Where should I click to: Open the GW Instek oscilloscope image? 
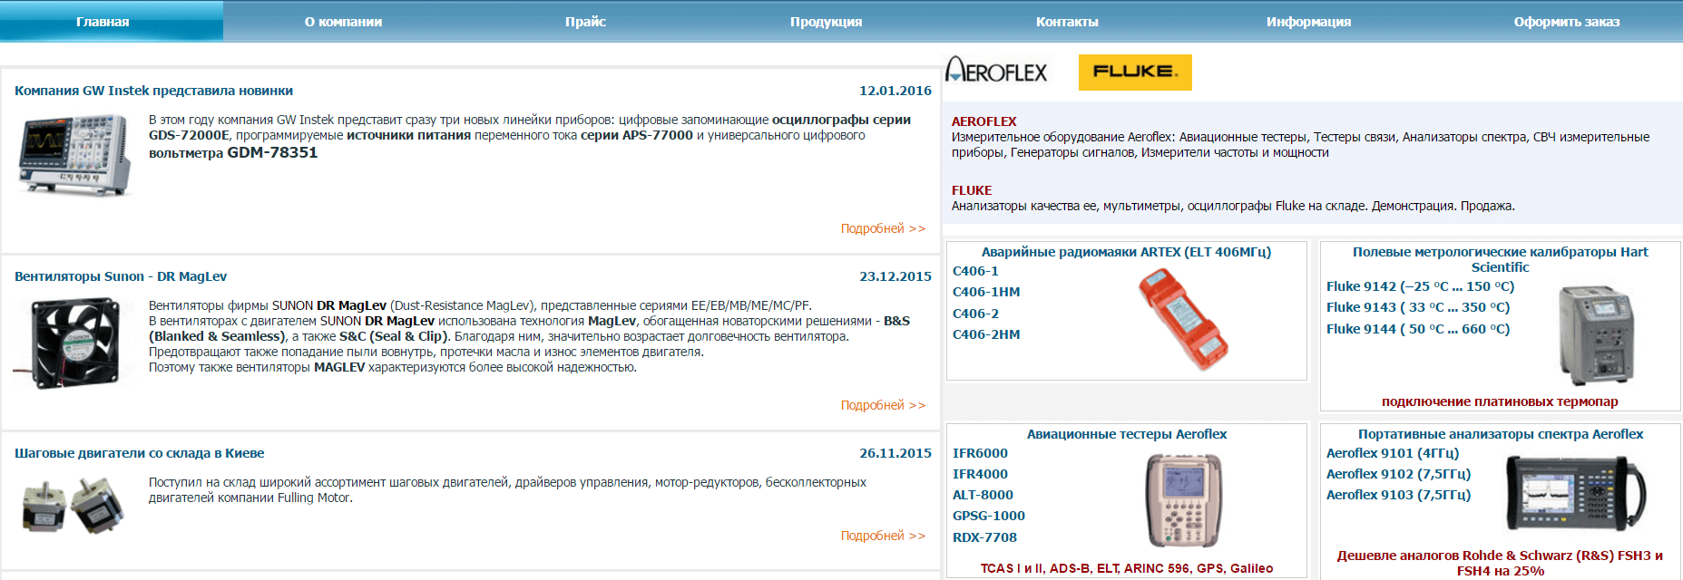[74, 154]
